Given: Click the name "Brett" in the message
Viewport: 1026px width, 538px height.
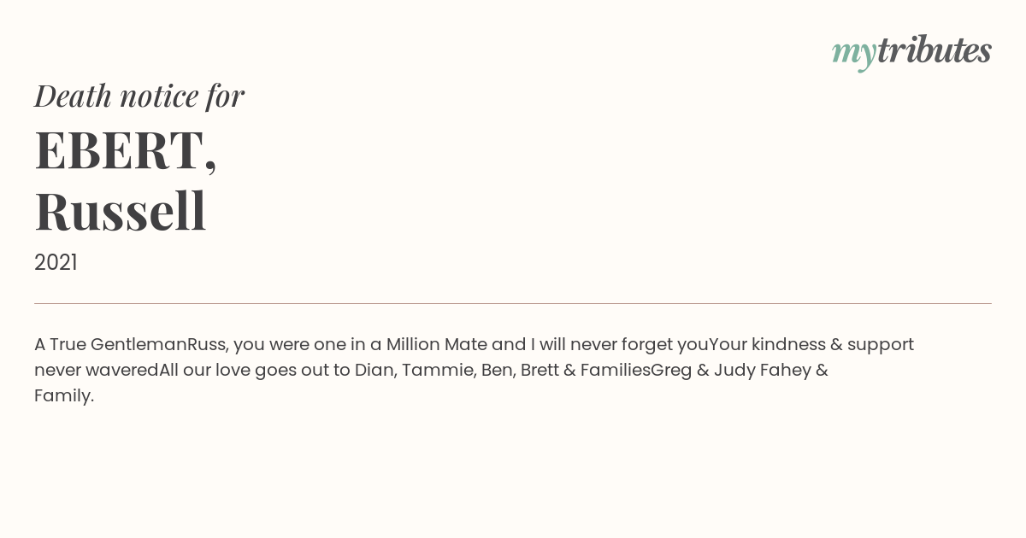Looking at the screenshot, I should (539, 371).
